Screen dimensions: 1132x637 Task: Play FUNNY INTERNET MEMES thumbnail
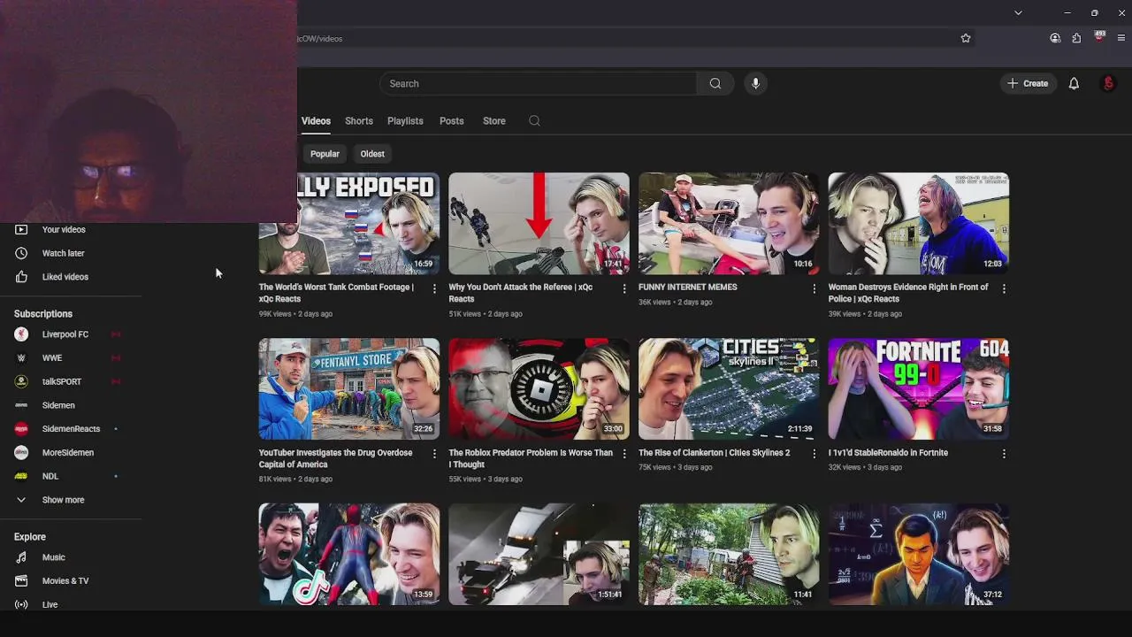(x=729, y=223)
